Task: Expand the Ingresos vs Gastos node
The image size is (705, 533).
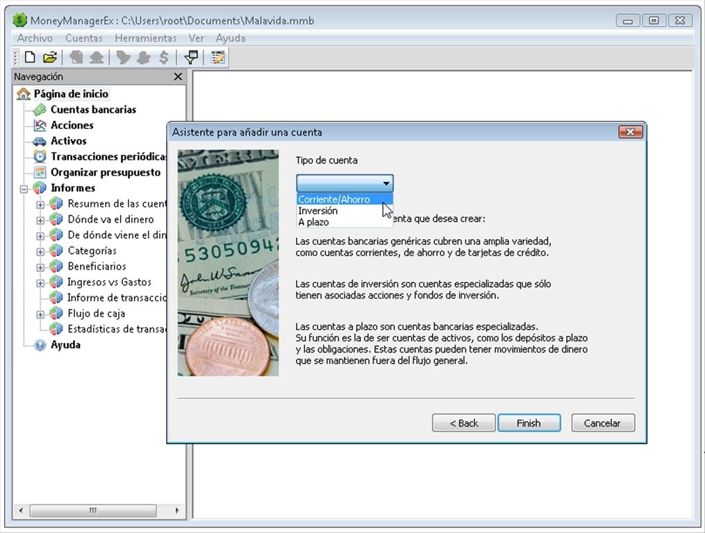Action: click(40, 283)
